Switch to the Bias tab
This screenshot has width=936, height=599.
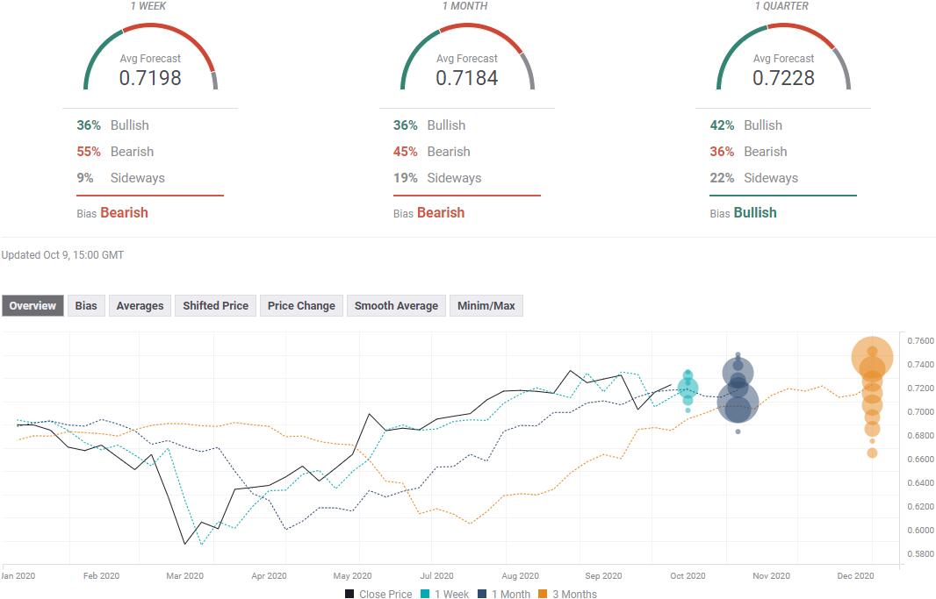point(86,306)
